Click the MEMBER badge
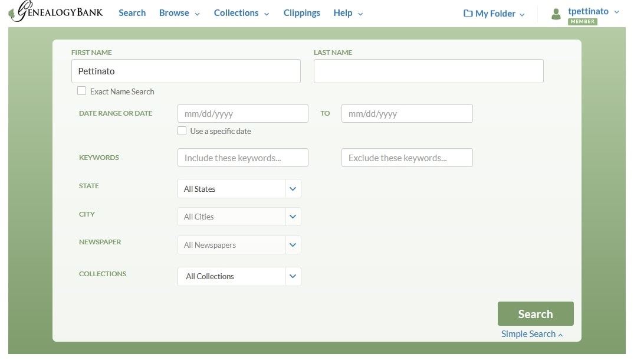634x360 pixels. click(582, 21)
